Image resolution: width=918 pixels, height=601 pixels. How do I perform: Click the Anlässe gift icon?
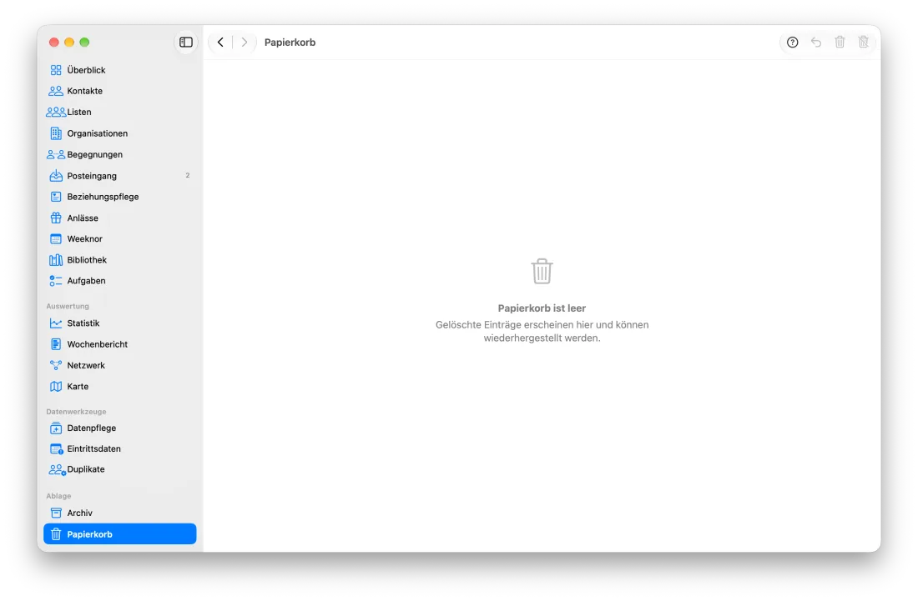point(56,218)
